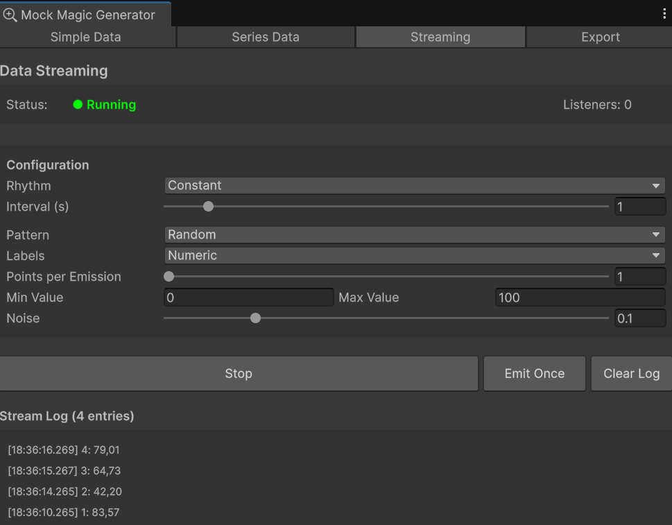The height and width of the screenshot is (525, 672).
Task: Select the Mock Magic Generator window tab
Action: point(86,15)
